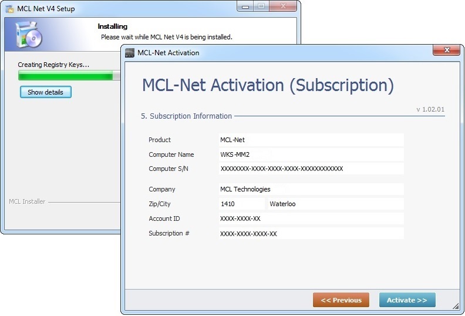Click the 'Computer S/N' label
This screenshot has height=316, width=465.
[x=169, y=169]
